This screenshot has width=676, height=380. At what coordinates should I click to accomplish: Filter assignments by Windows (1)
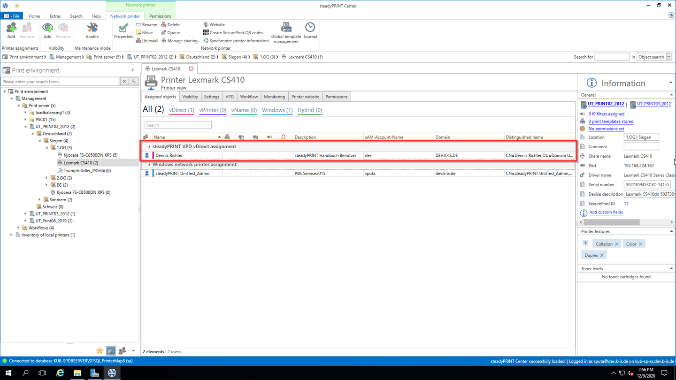(277, 110)
